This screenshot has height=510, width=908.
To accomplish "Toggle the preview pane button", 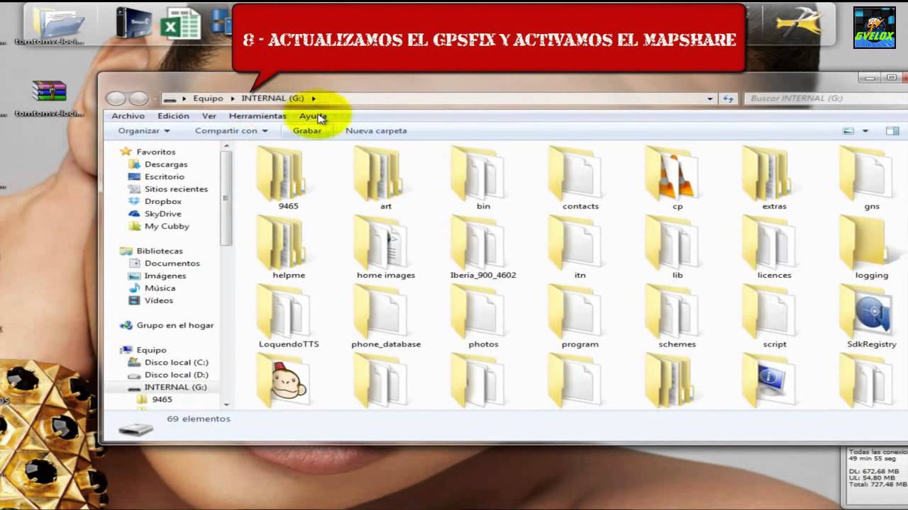I will [x=892, y=131].
